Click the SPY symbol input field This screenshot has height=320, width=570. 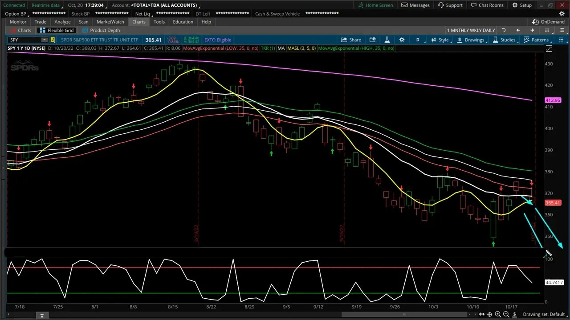point(24,40)
